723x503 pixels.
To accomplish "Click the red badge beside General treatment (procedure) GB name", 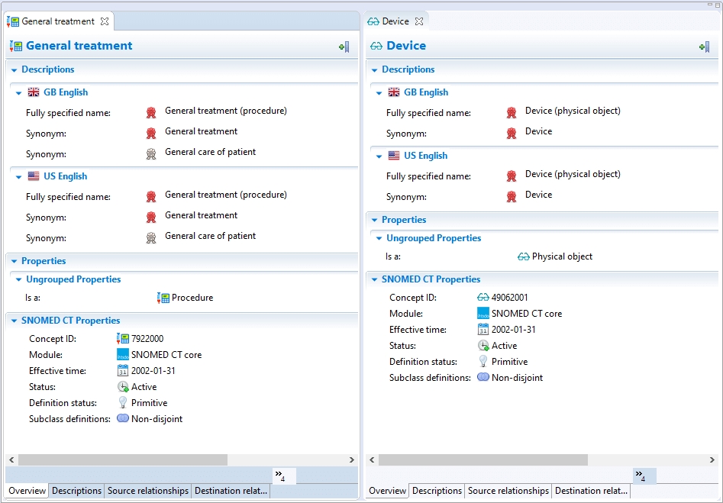I will click(151, 112).
